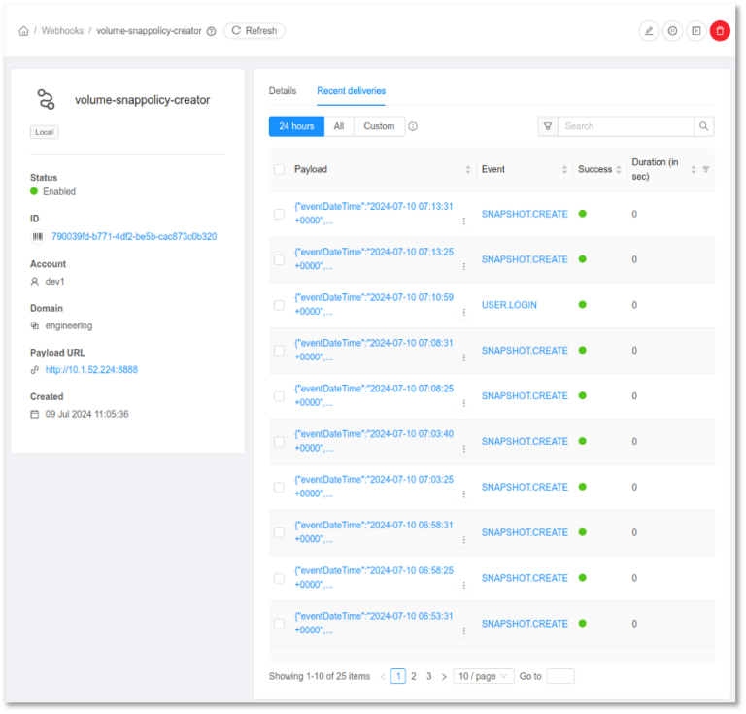Click the test webhook delivery play icon
The height and width of the screenshot is (714, 746).
[696, 31]
